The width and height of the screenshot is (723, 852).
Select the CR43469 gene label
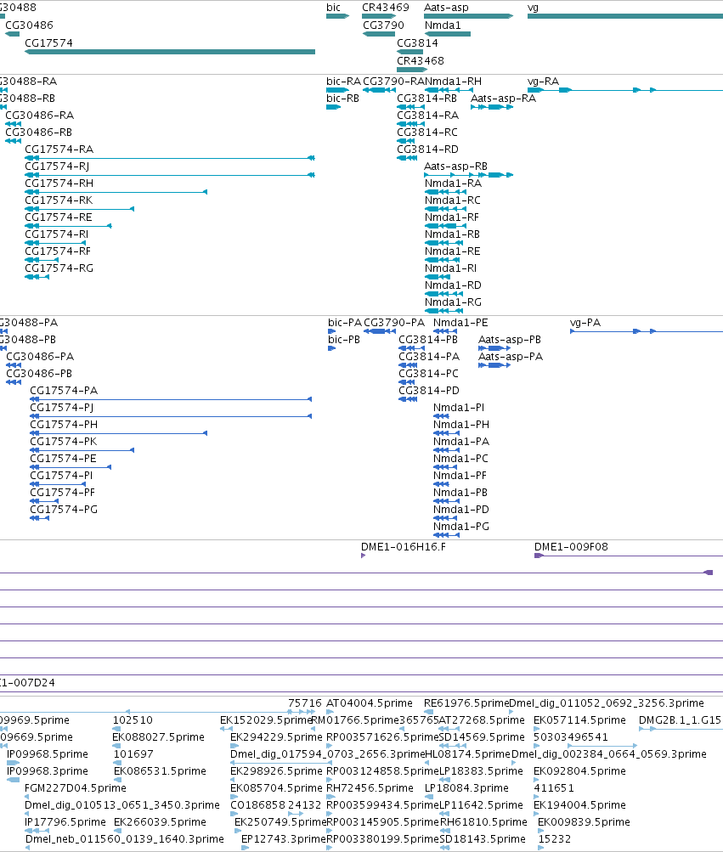point(386,8)
